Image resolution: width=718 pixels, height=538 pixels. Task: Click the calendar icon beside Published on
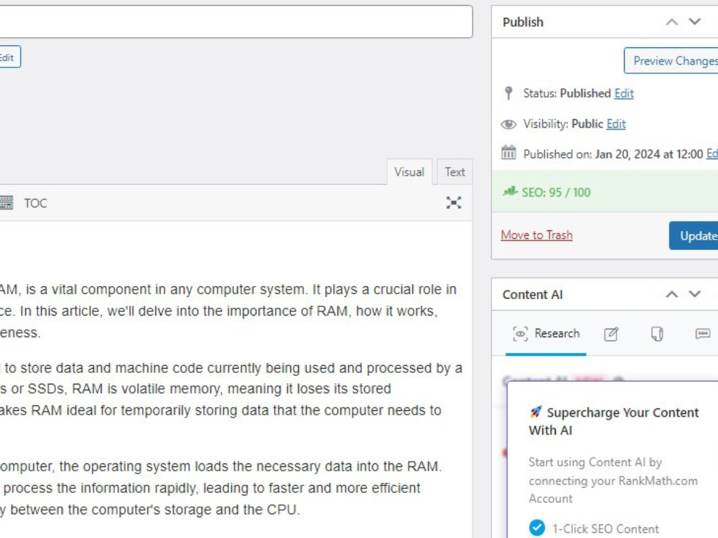[x=508, y=152]
